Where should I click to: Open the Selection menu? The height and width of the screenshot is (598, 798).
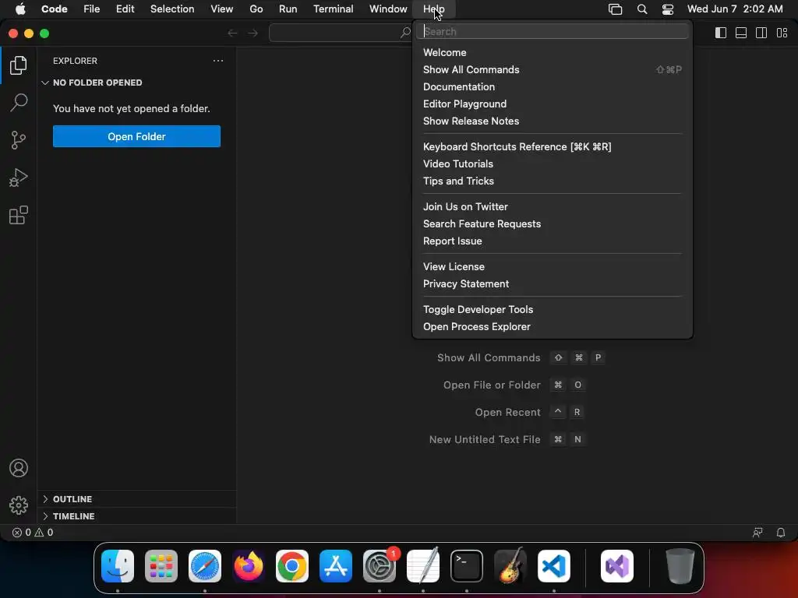point(172,9)
